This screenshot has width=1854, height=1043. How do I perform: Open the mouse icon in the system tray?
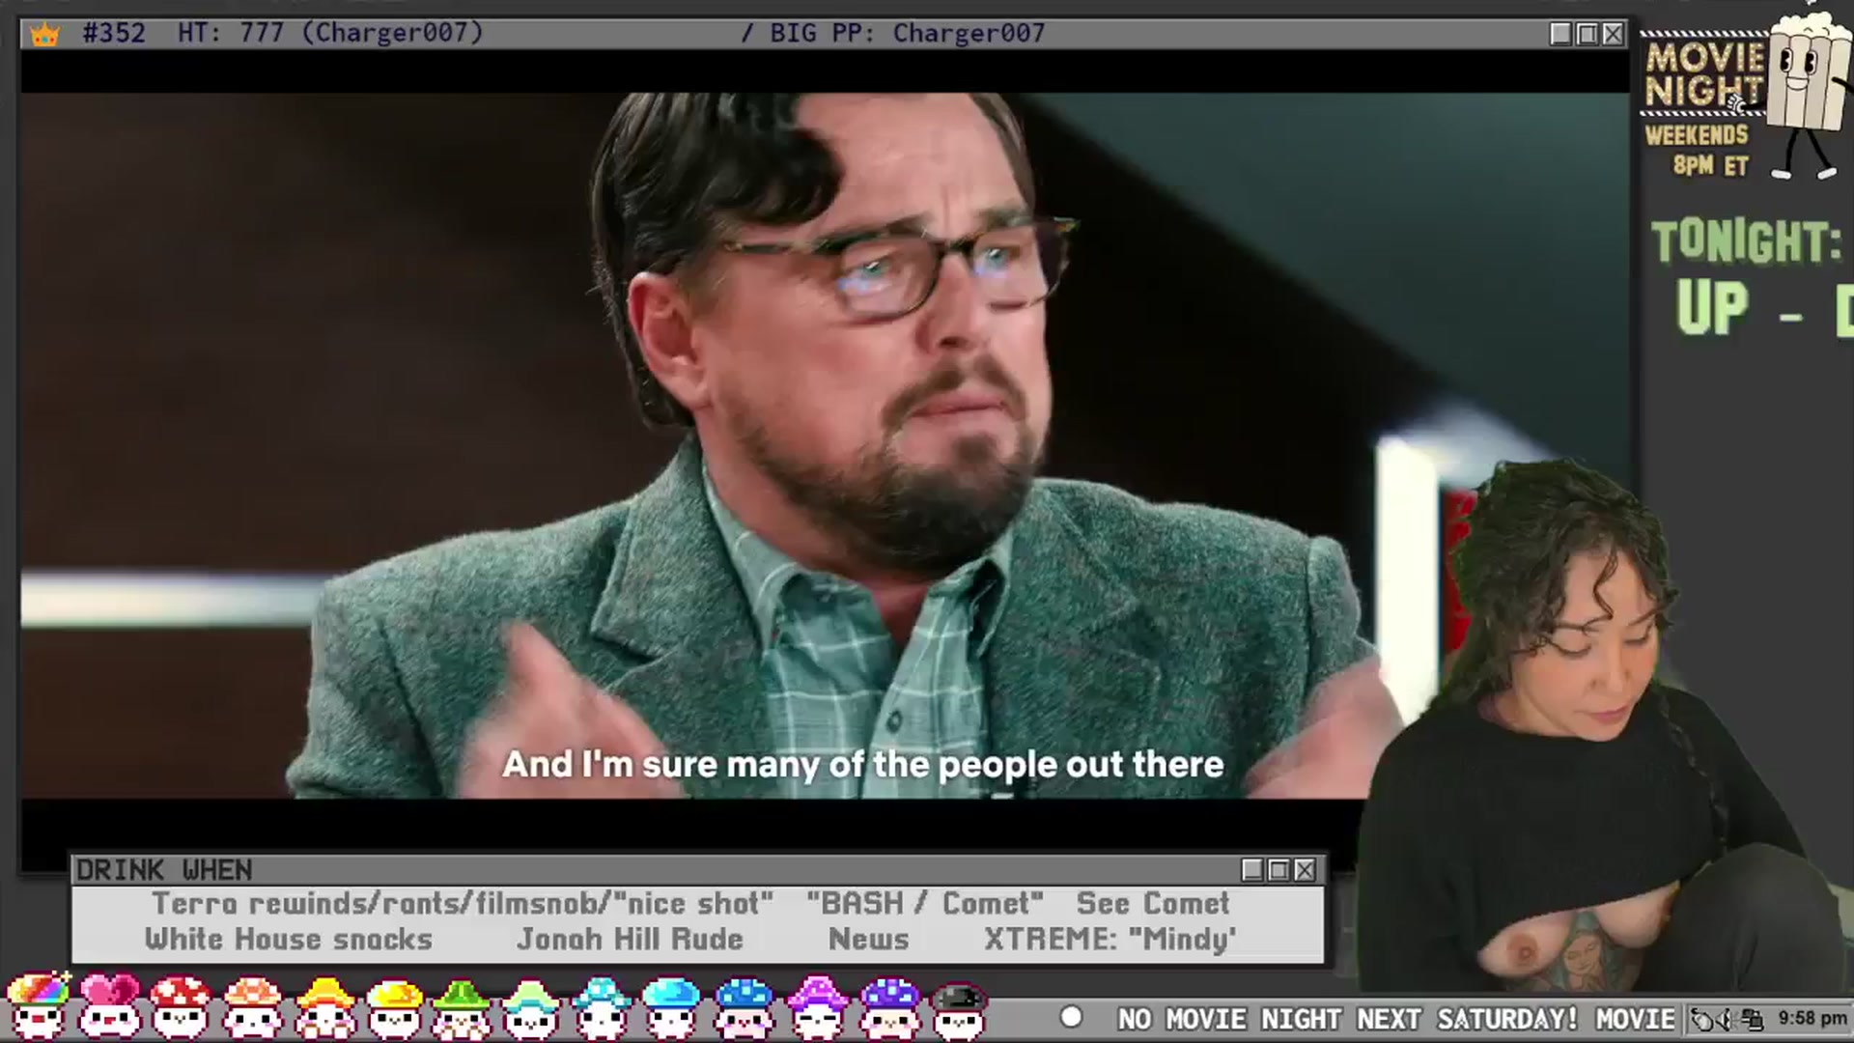pyautogui.click(x=1704, y=1020)
